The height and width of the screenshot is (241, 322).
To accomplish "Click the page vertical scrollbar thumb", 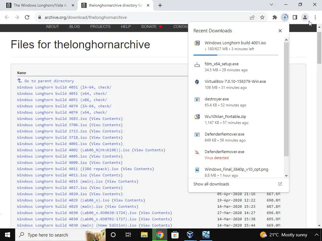I will (x=319, y=48).
